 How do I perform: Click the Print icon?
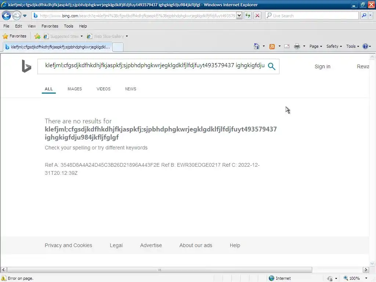click(x=297, y=46)
